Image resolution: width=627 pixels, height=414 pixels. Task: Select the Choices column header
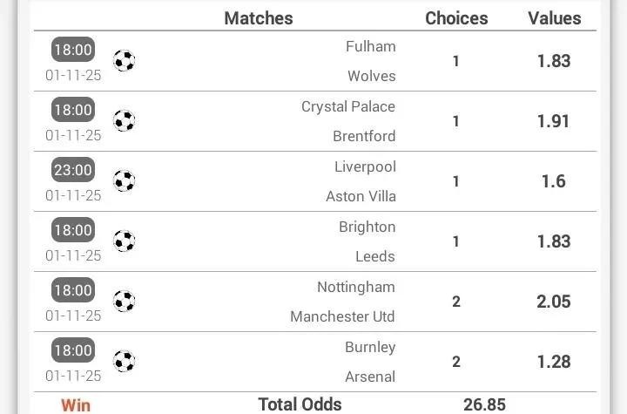[455, 18]
